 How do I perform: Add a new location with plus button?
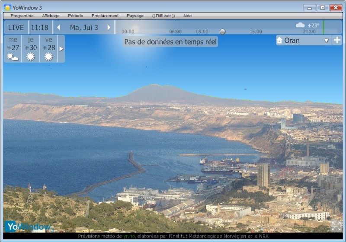[337, 40]
